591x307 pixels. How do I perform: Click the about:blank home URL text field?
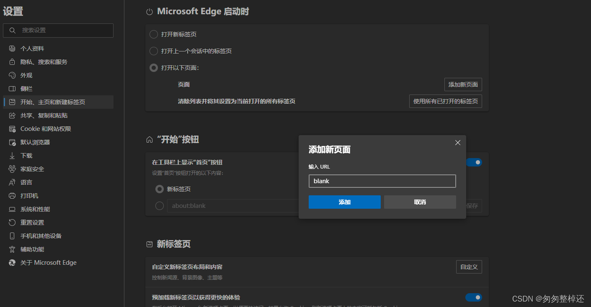[233, 206]
